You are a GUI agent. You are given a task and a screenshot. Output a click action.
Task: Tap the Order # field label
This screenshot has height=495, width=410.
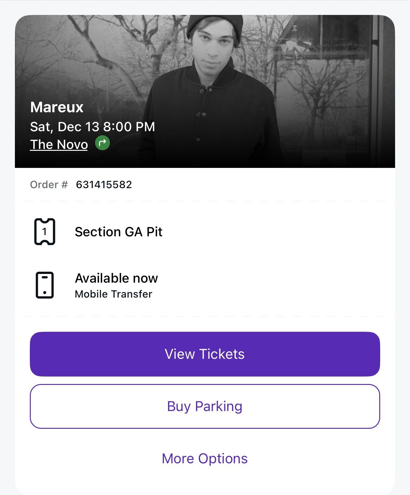pos(48,185)
